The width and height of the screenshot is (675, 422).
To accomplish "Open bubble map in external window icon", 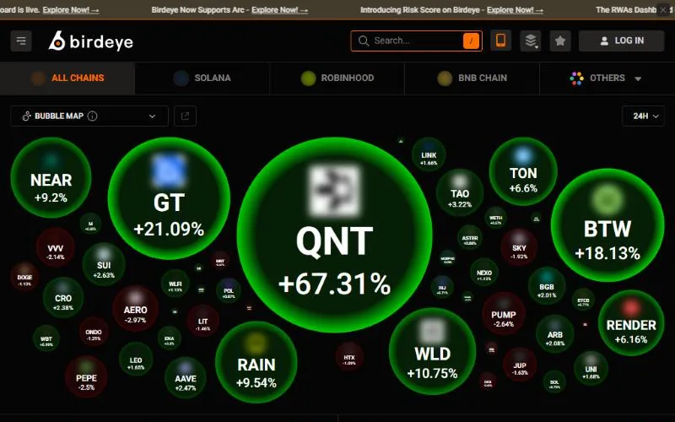I will [185, 116].
